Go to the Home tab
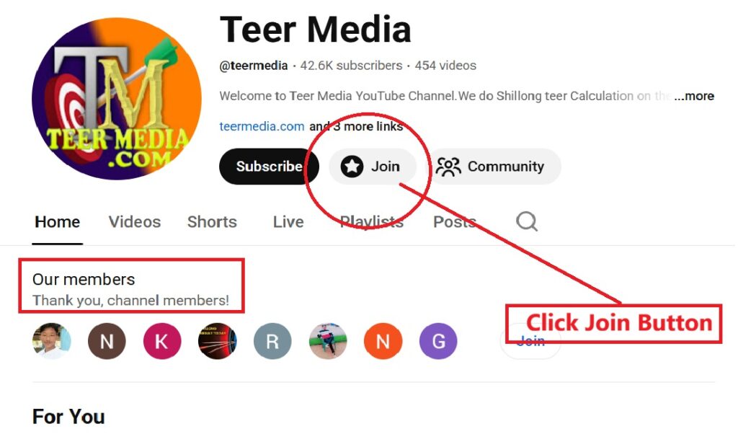 pos(58,221)
